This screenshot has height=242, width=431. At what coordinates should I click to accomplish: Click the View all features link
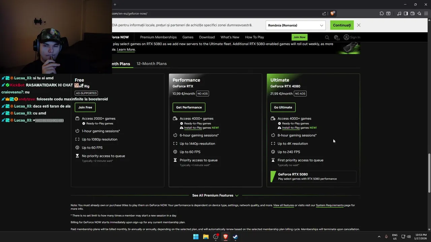[284, 205]
